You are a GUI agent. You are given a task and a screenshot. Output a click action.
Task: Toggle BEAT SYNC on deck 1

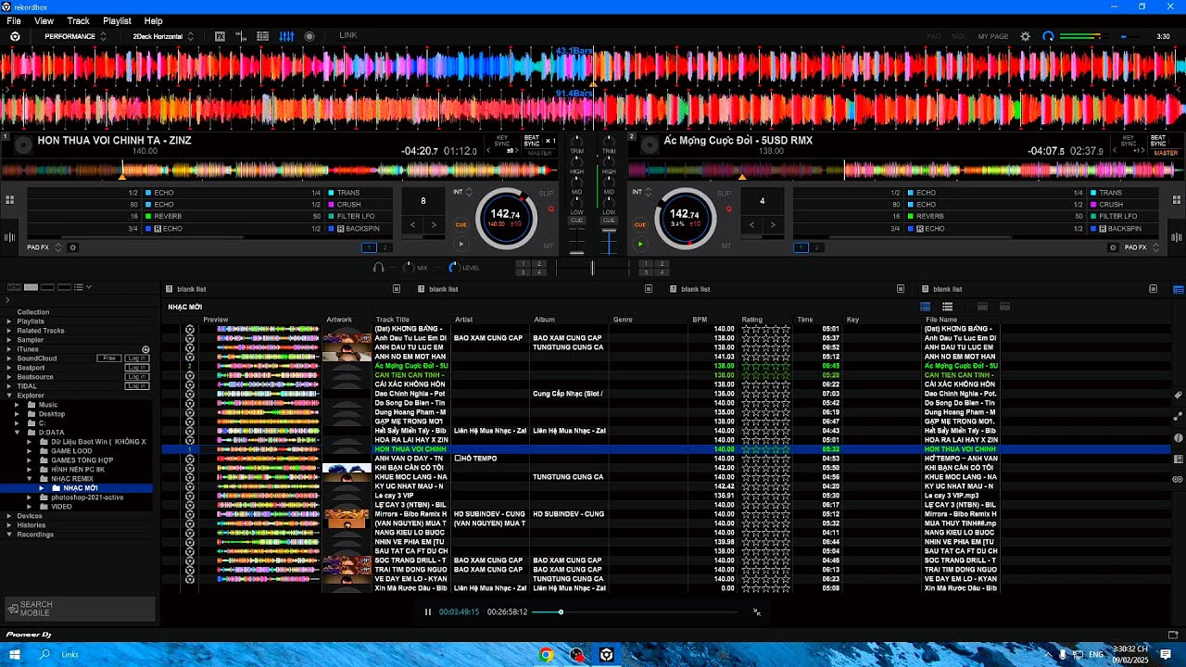532,141
